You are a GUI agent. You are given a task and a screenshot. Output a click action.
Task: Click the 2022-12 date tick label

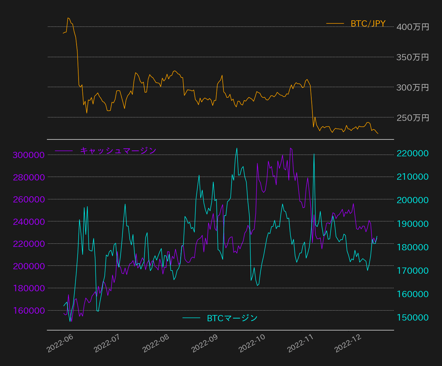[x=348, y=343]
